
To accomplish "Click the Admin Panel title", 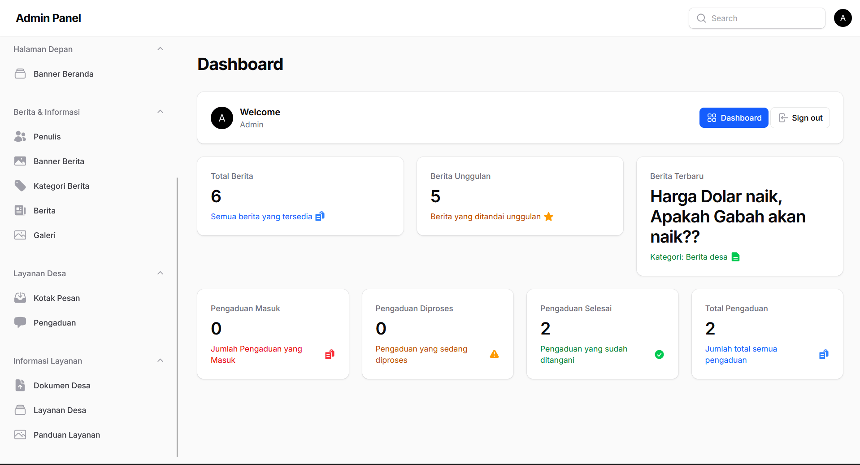I will pyautogui.click(x=48, y=18).
